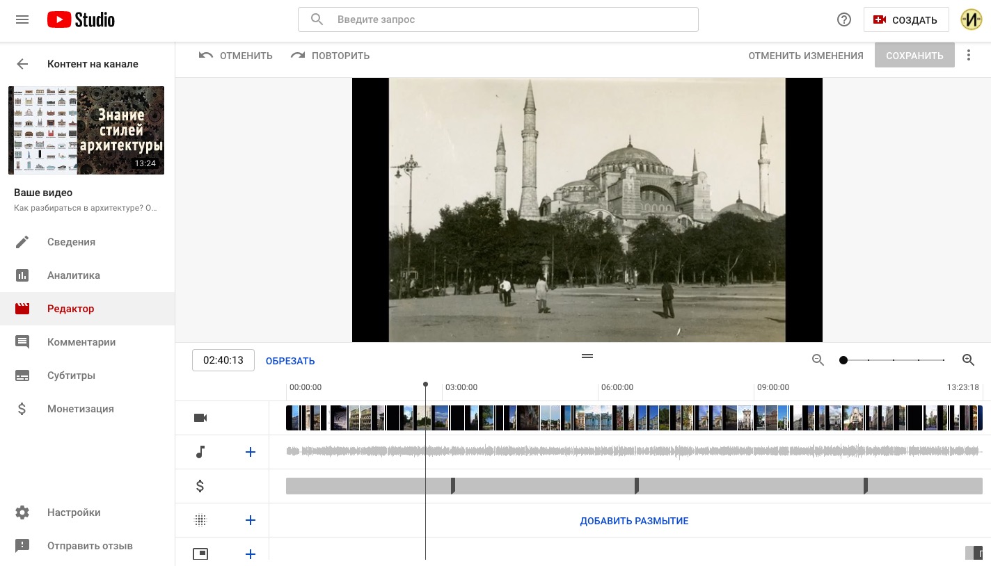
Task: Click the СОЗДАТЬ create button
Action: 905,20
